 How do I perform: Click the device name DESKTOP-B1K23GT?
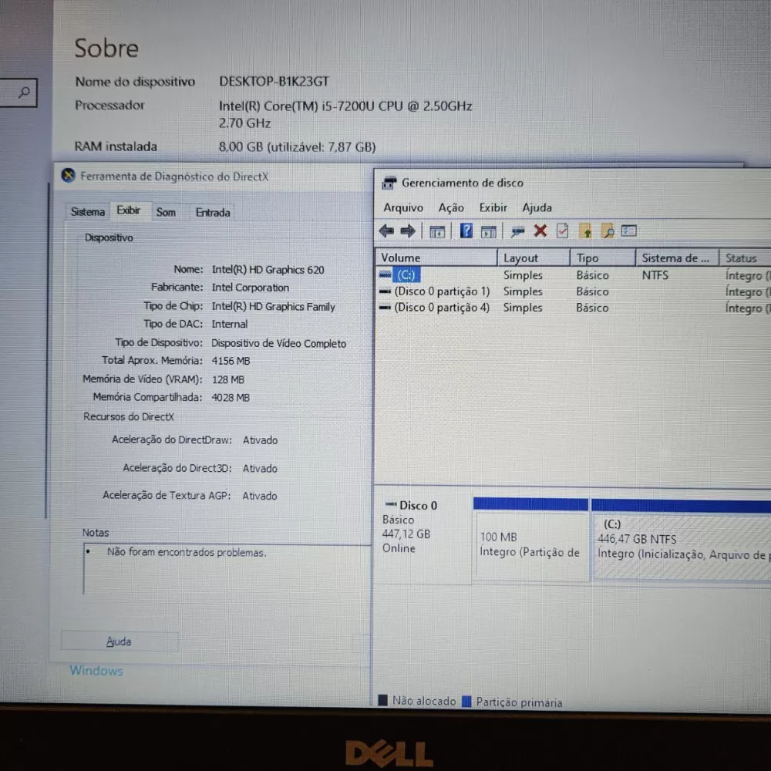274,81
